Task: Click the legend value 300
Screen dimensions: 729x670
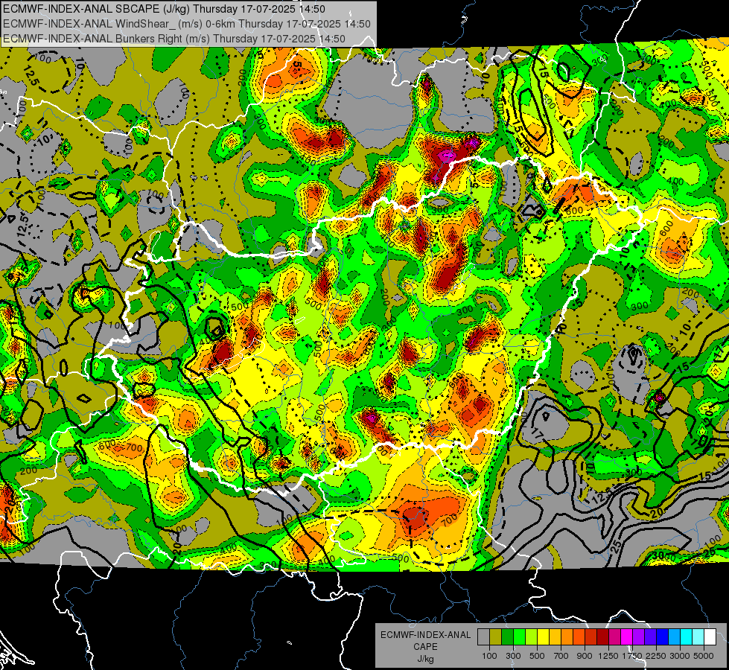Action: click(513, 656)
